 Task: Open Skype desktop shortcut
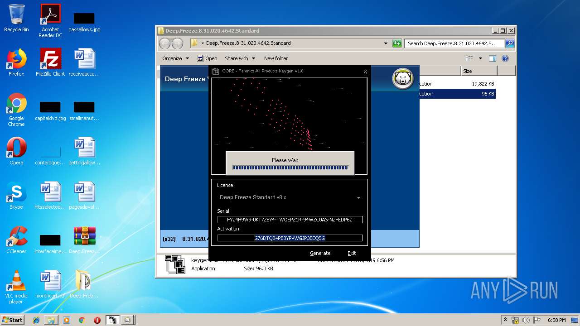pyautogui.click(x=16, y=196)
